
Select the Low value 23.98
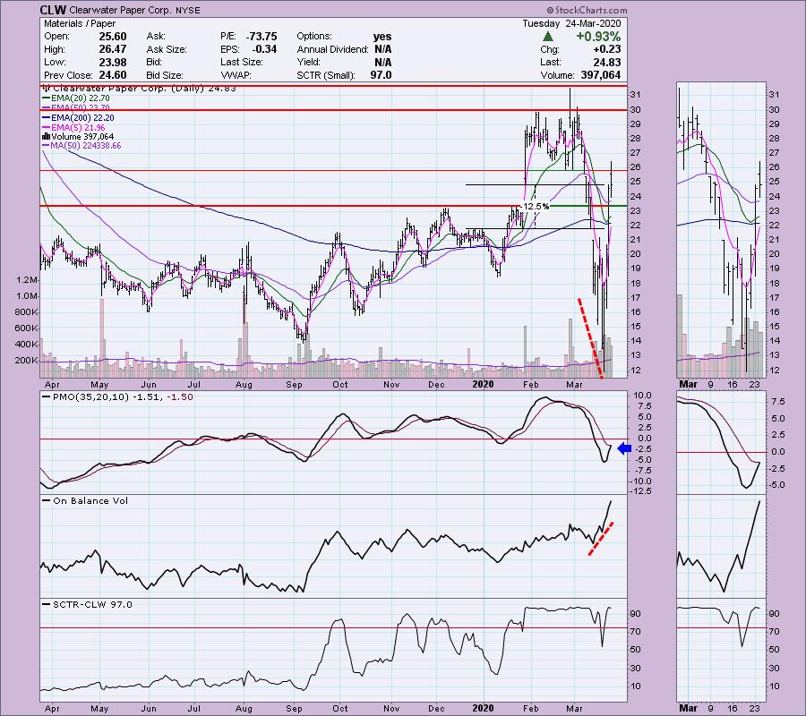(x=113, y=62)
